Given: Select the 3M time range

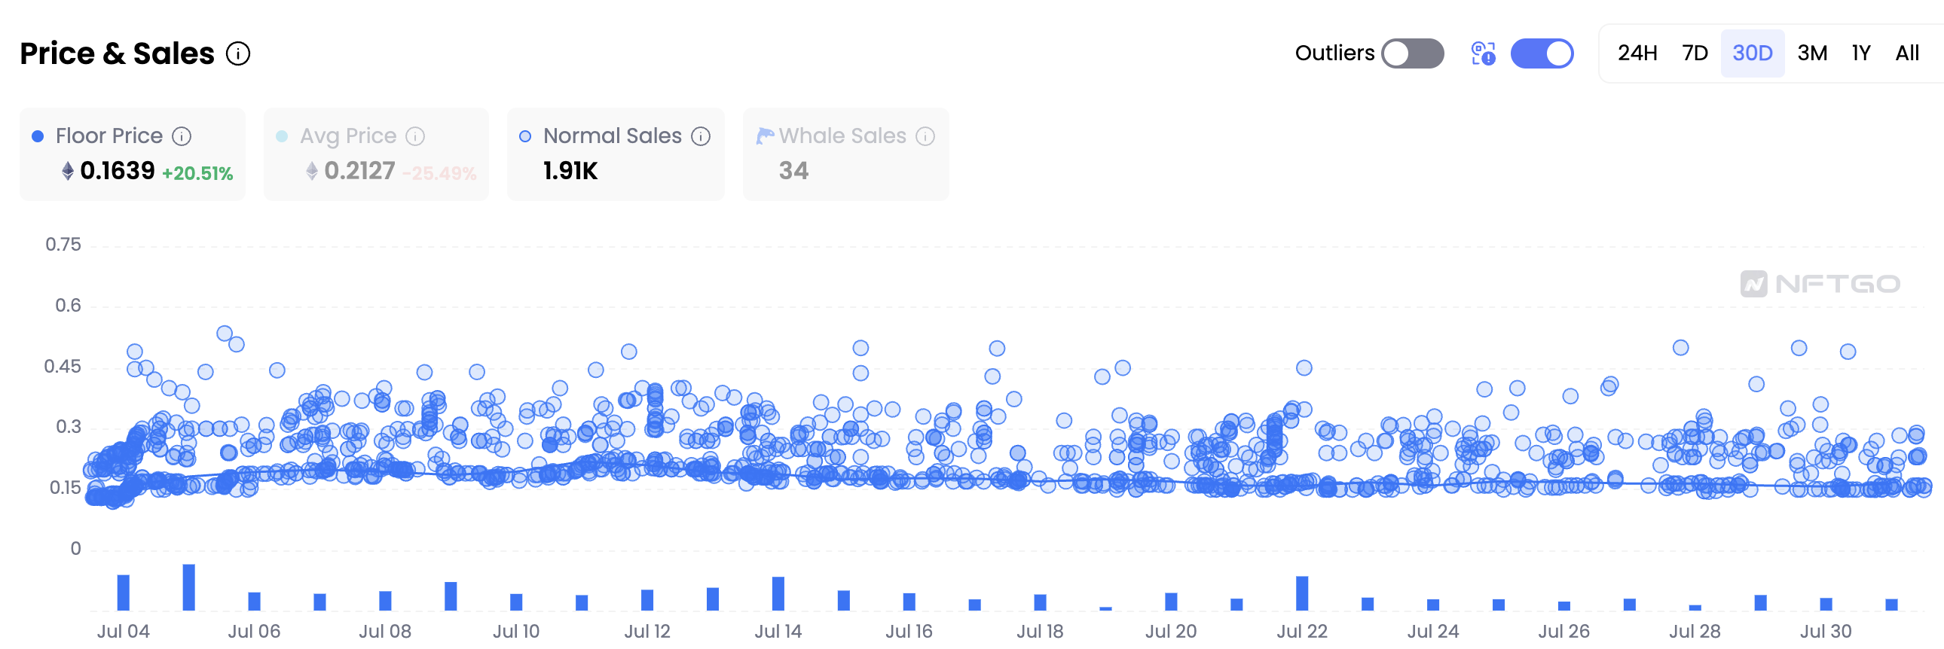Looking at the screenshot, I should [1812, 53].
